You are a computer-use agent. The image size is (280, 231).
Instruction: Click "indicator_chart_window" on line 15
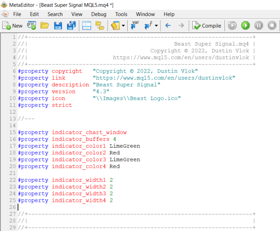click(x=89, y=133)
